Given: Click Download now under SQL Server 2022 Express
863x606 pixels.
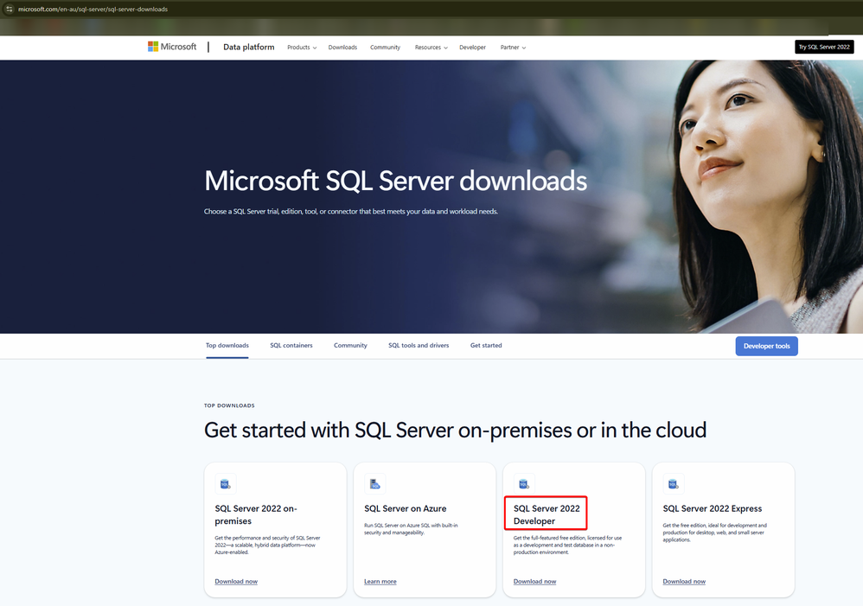Looking at the screenshot, I should (684, 581).
